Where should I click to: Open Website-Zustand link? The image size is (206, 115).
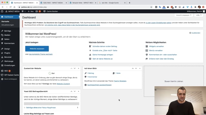[63, 84]
